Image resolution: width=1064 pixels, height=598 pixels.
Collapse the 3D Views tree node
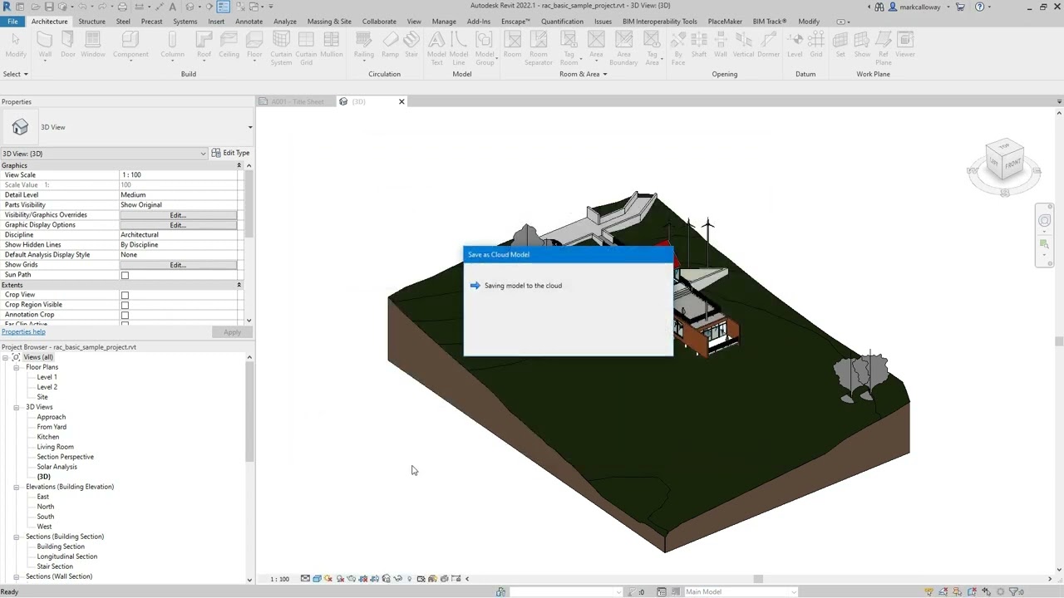pos(16,407)
